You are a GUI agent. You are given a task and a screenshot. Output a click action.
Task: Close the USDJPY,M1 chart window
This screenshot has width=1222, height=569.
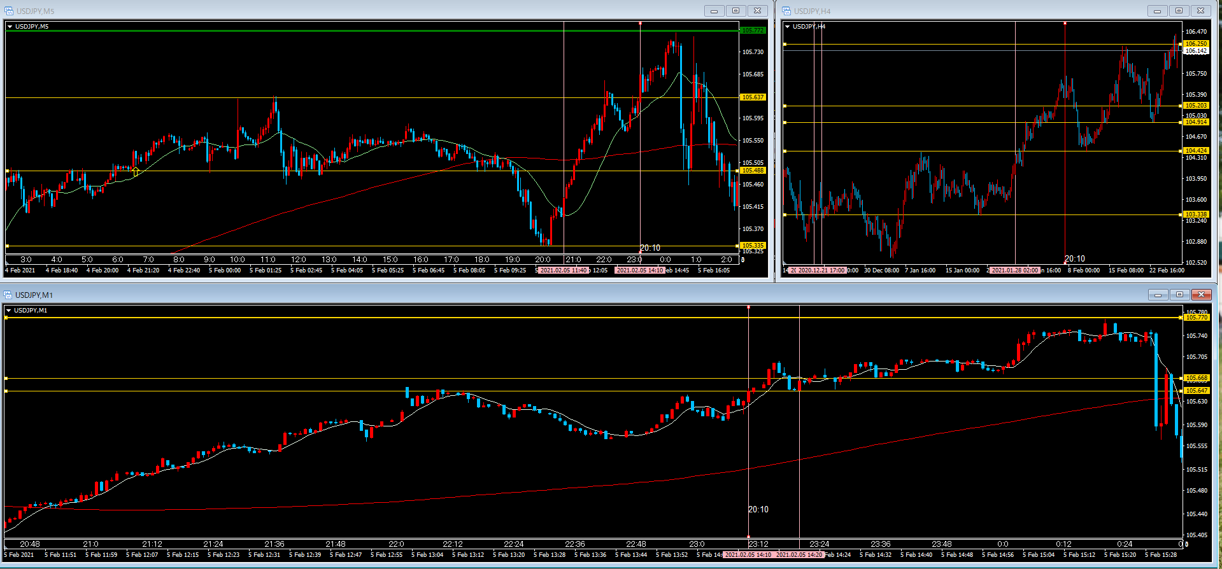[x=1201, y=295]
